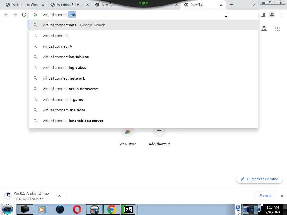Open the profile avatar menu
287x215 pixels.
point(272,15)
